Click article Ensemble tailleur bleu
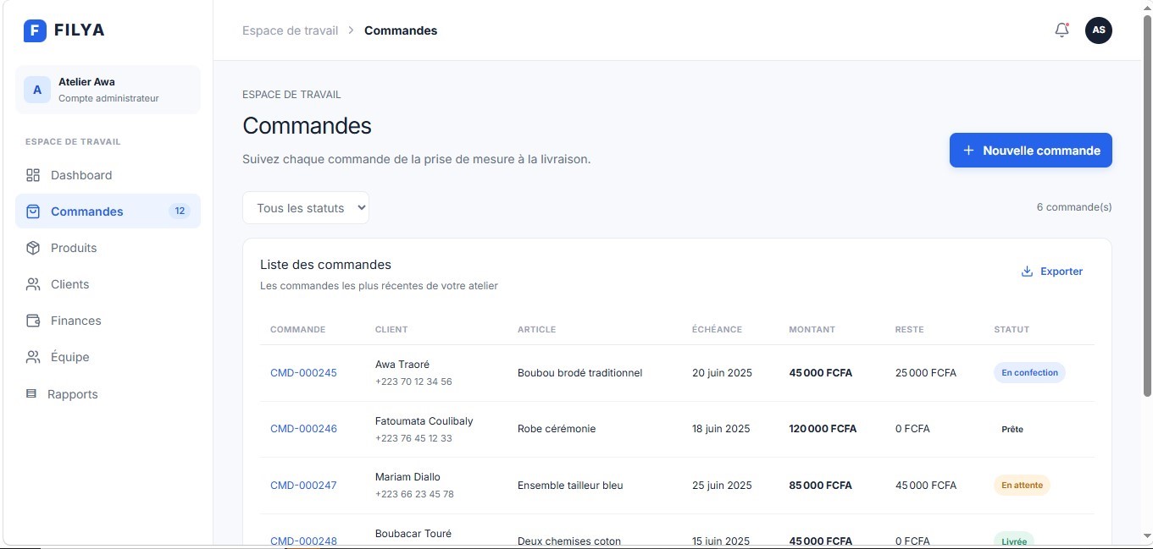 [570, 486]
